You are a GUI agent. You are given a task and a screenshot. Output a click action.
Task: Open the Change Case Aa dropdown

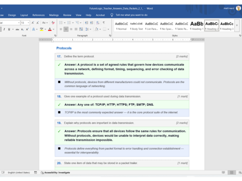[x=45, y=23]
